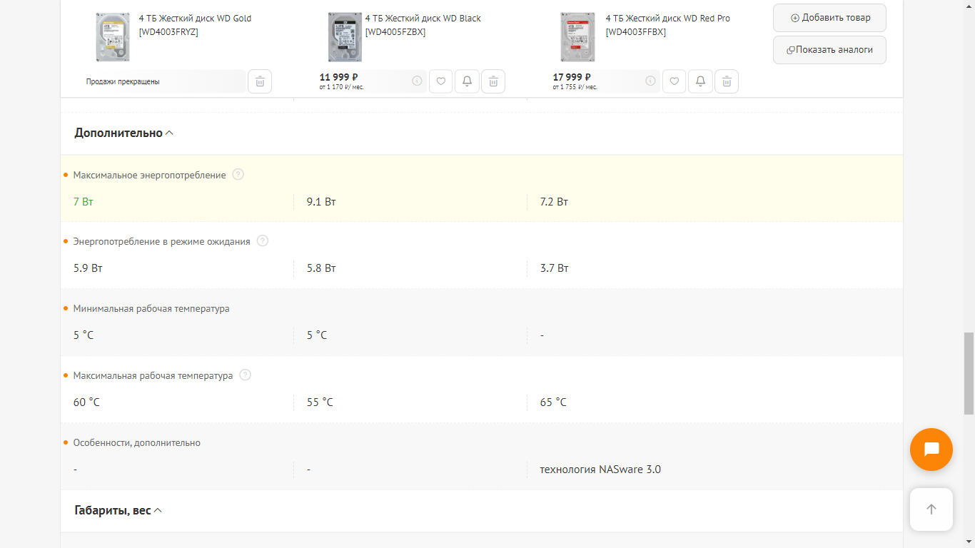Click the 5.8 Вт value
The width and height of the screenshot is (975, 548).
click(x=321, y=268)
